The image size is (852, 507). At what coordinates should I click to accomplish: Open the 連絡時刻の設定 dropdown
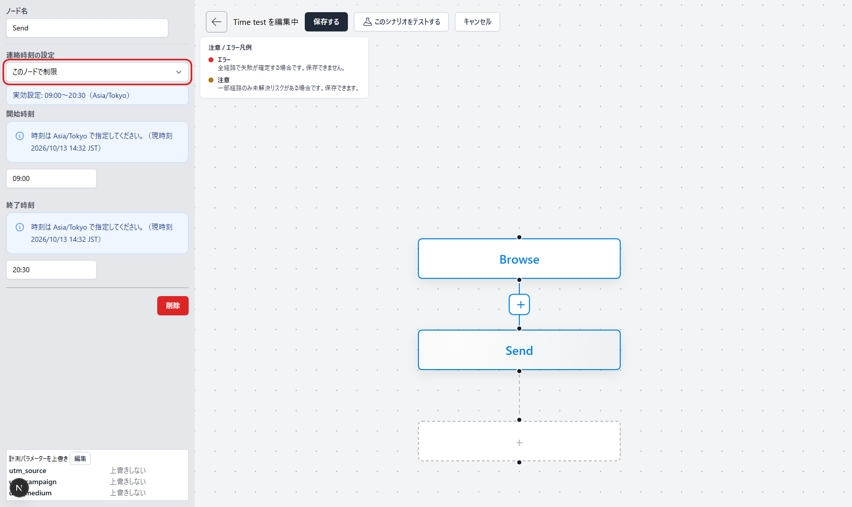pyautogui.click(x=97, y=72)
